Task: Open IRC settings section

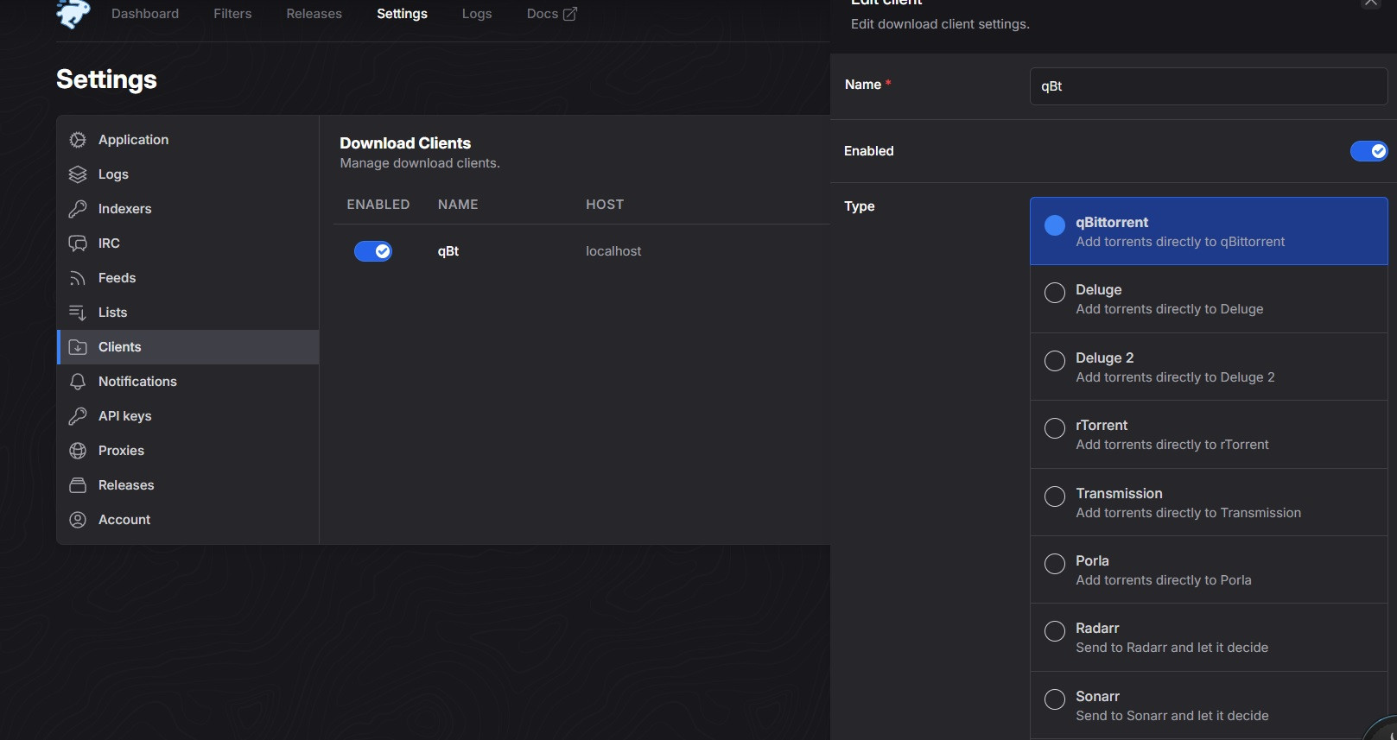Action: coord(188,244)
